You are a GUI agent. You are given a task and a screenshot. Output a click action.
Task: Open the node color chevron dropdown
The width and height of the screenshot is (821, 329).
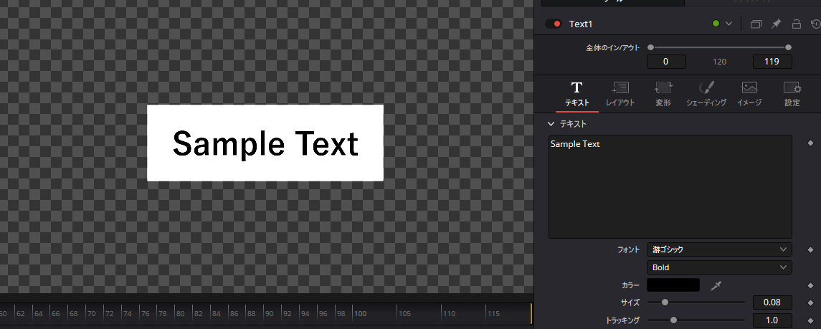(729, 24)
